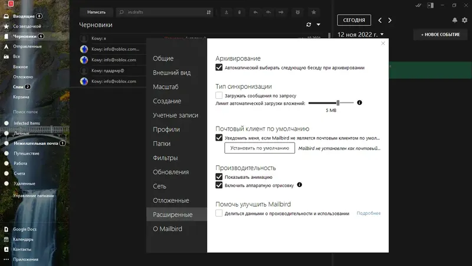Screen dimensions: 472x266
Task: Toggle 'Делиться данными о производительности' checkbox
Action: pyautogui.click(x=219, y=213)
